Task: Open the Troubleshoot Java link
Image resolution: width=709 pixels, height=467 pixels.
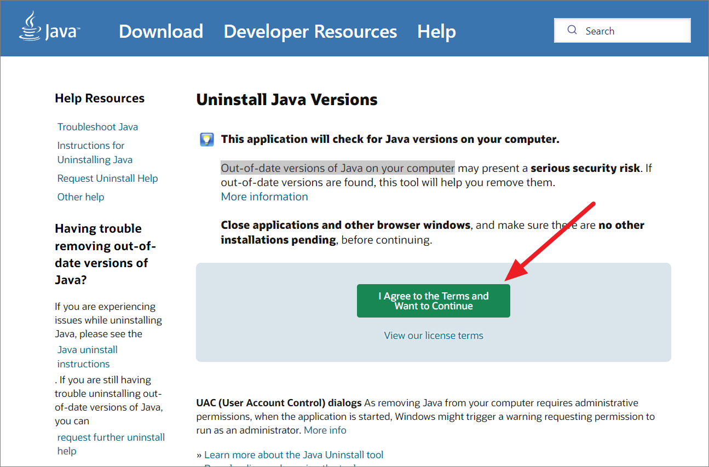Action: click(97, 127)
